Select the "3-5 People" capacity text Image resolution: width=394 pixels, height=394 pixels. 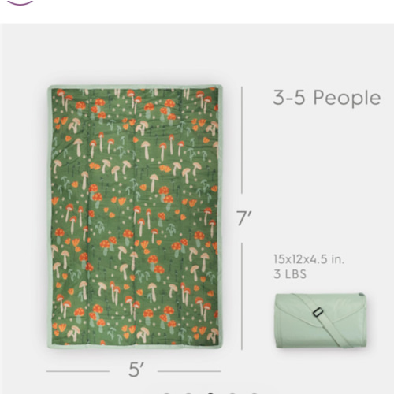click(327, 98)
